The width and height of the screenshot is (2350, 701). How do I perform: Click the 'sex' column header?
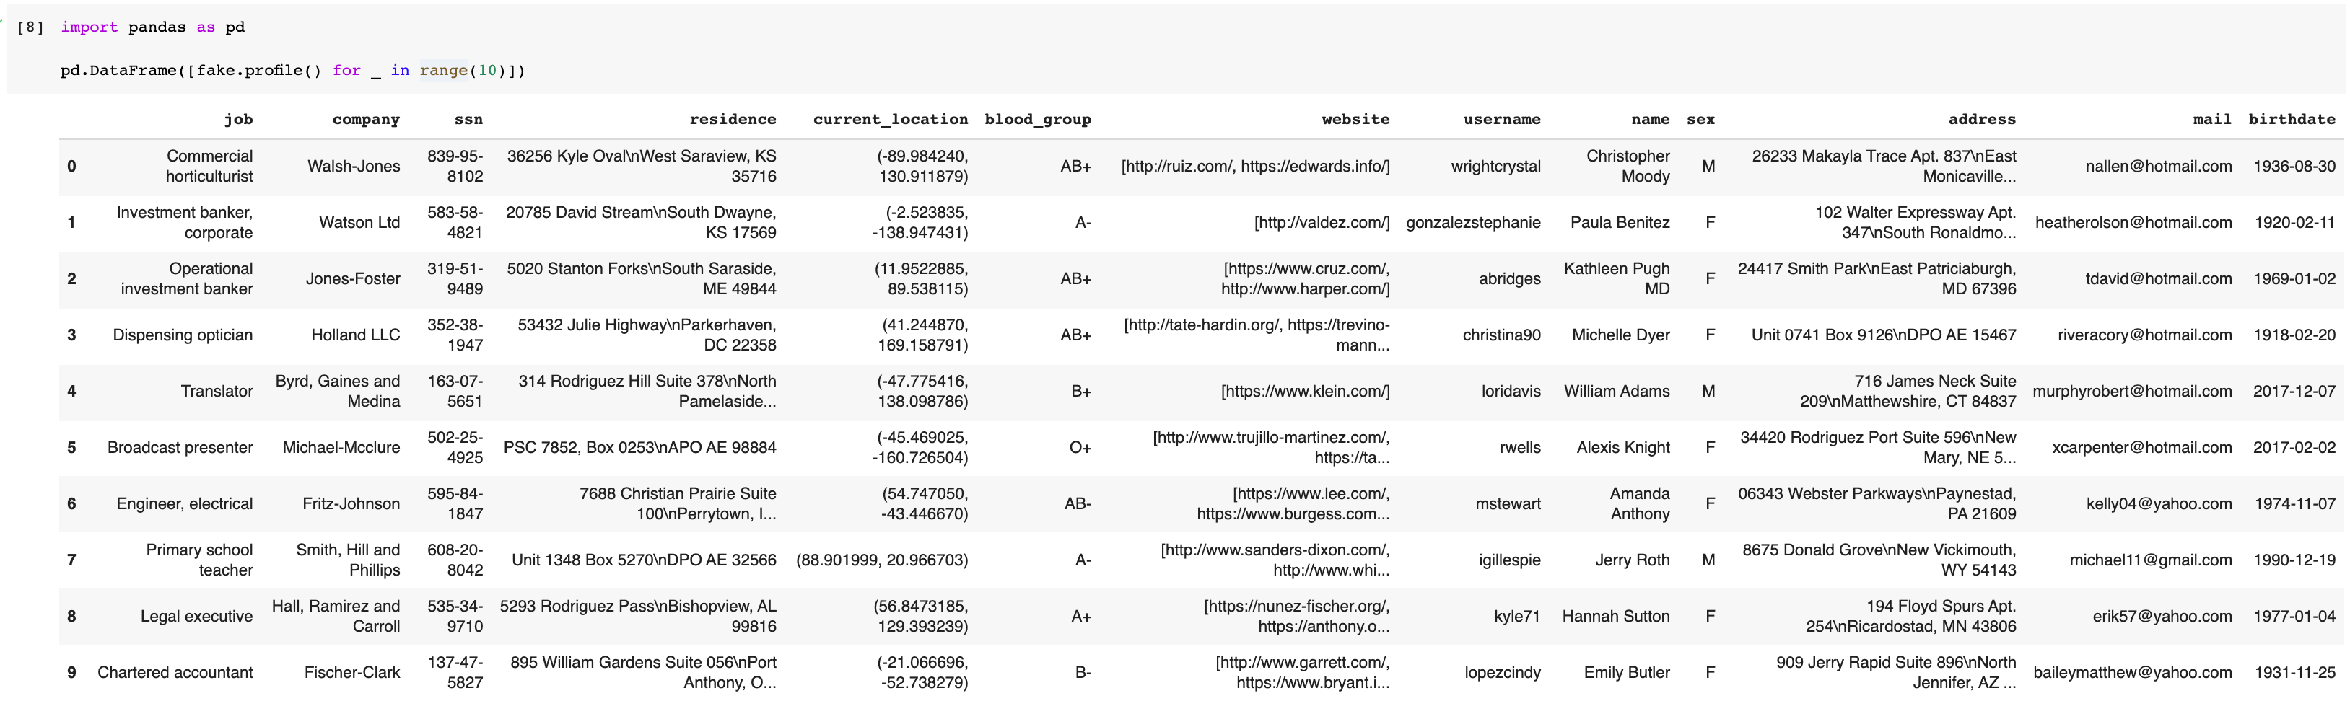[x=1700, y=120]
